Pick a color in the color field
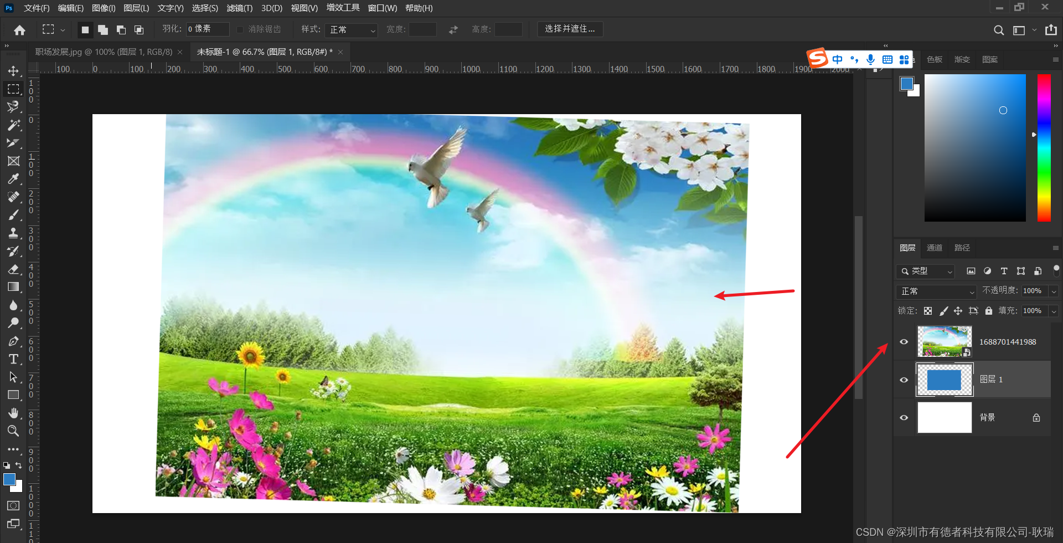Image resolution: width=1063 pixels, height=543 pixels. click(x=975, y=147)
